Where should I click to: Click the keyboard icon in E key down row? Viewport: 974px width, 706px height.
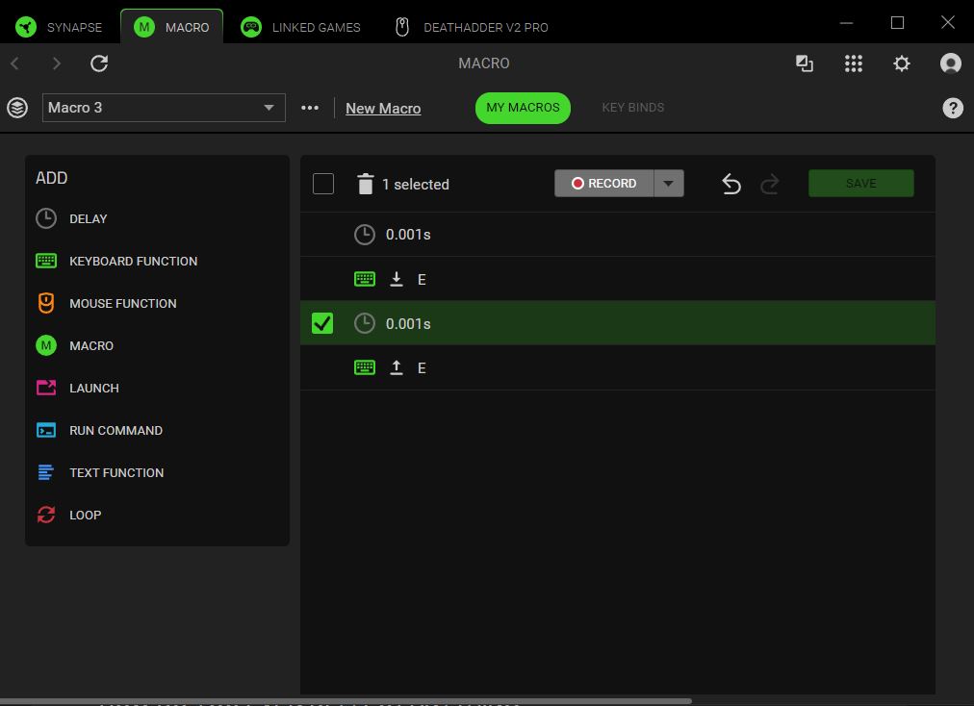coord(365,279)
